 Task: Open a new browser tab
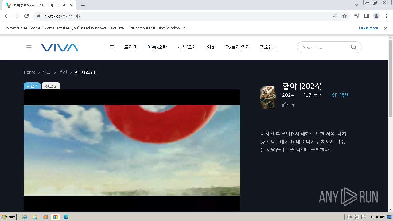pos(83,5)
